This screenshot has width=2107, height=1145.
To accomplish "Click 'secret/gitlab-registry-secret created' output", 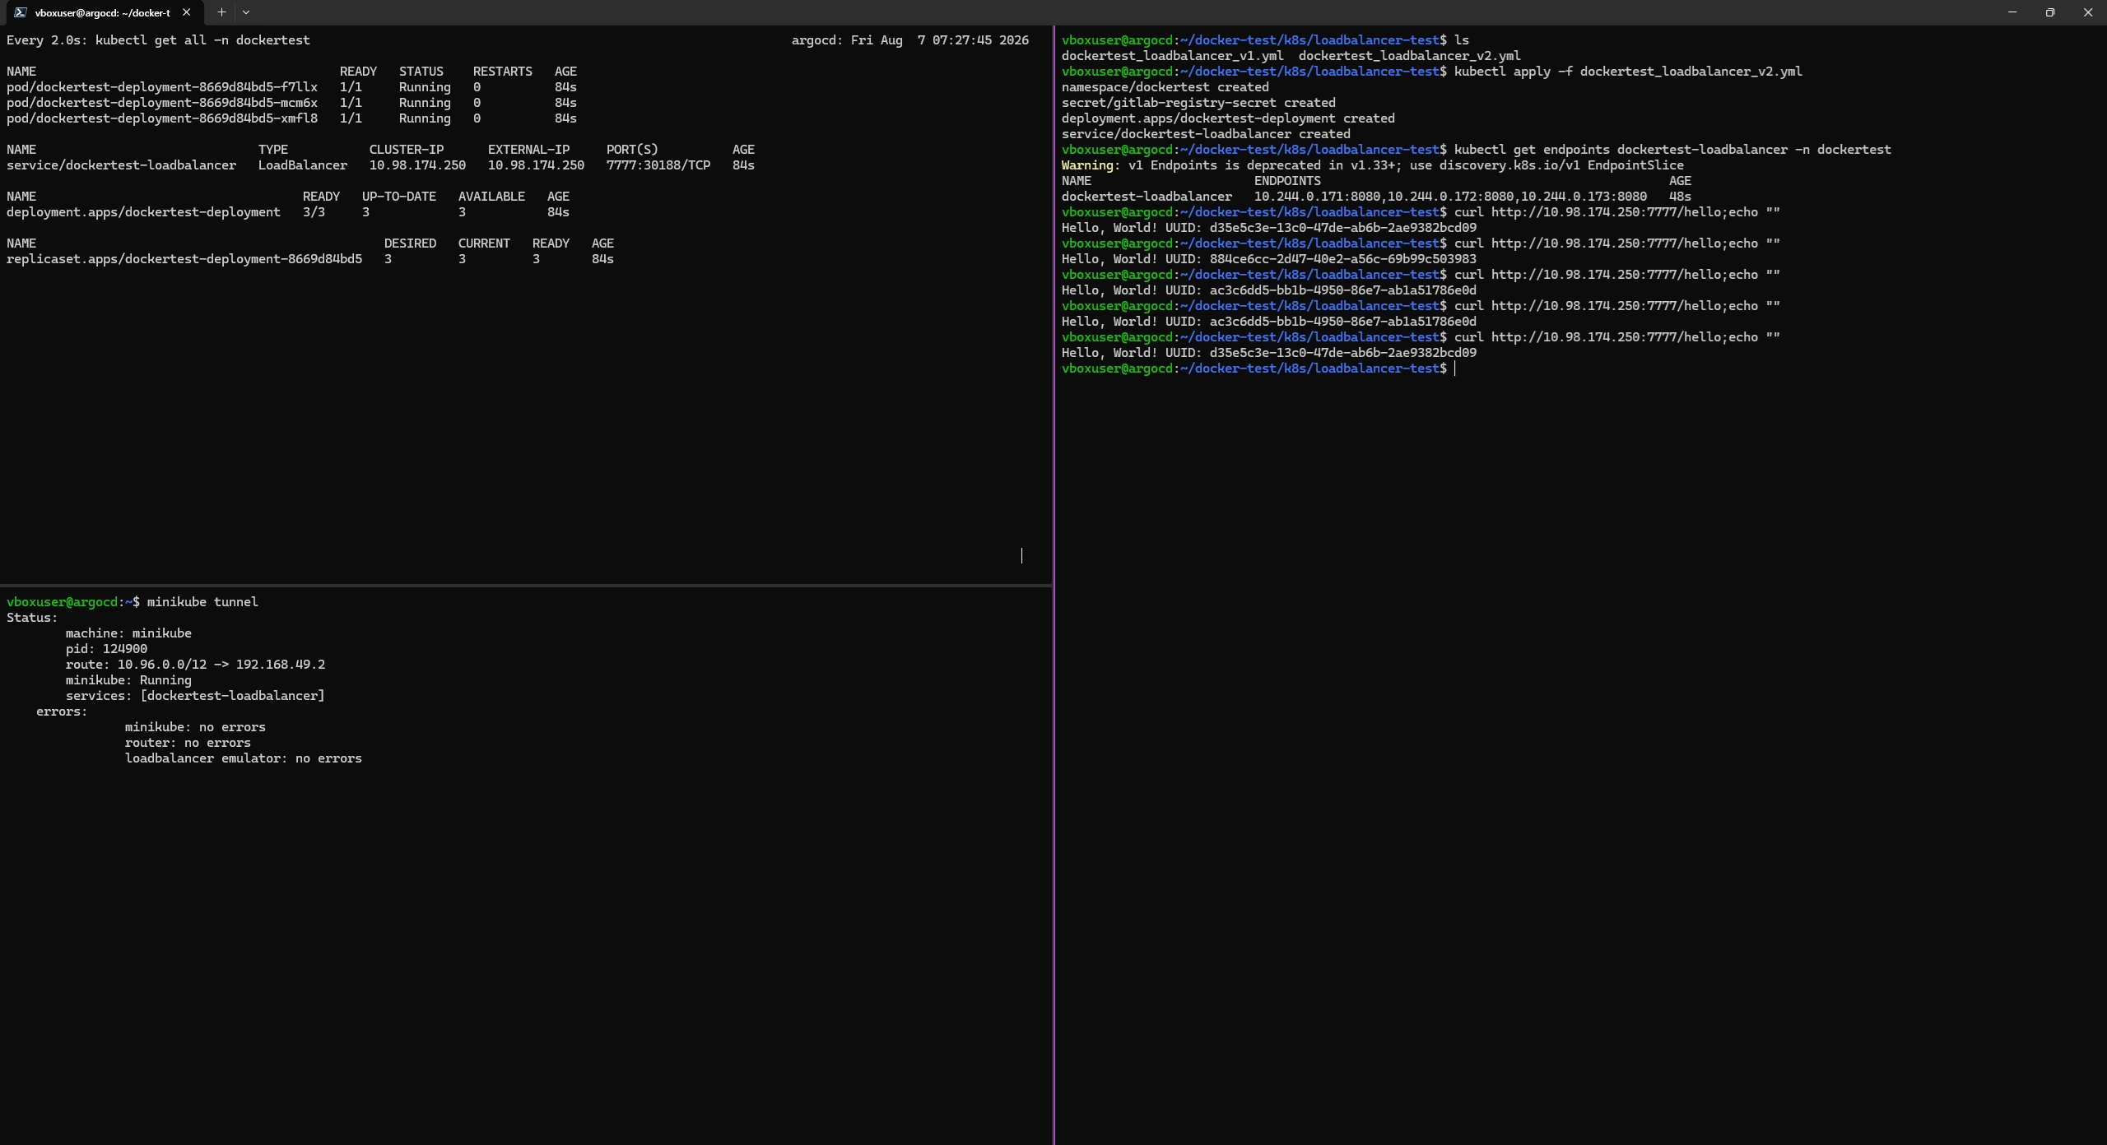I will pyautogui.click(x=1198, y=103).
